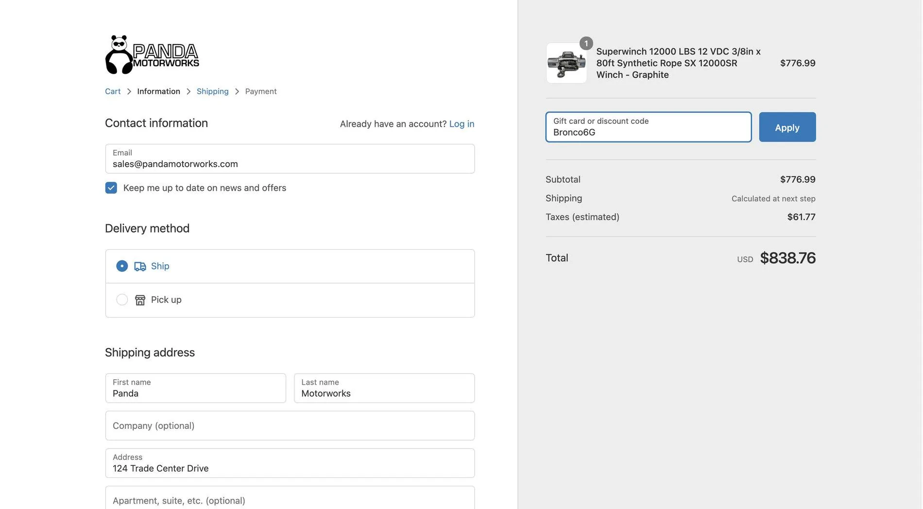Click the quantity badge on winch thumbnail
This screenshot has width=923, height=509.
pyautogui.click(x=586, y=44)
